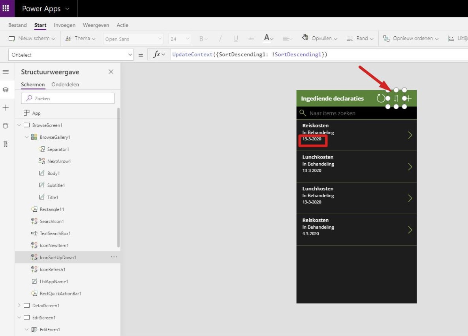468x336 pixels.
Task: Open the hamburger menu atop the left rail
Action: point(6,72)
